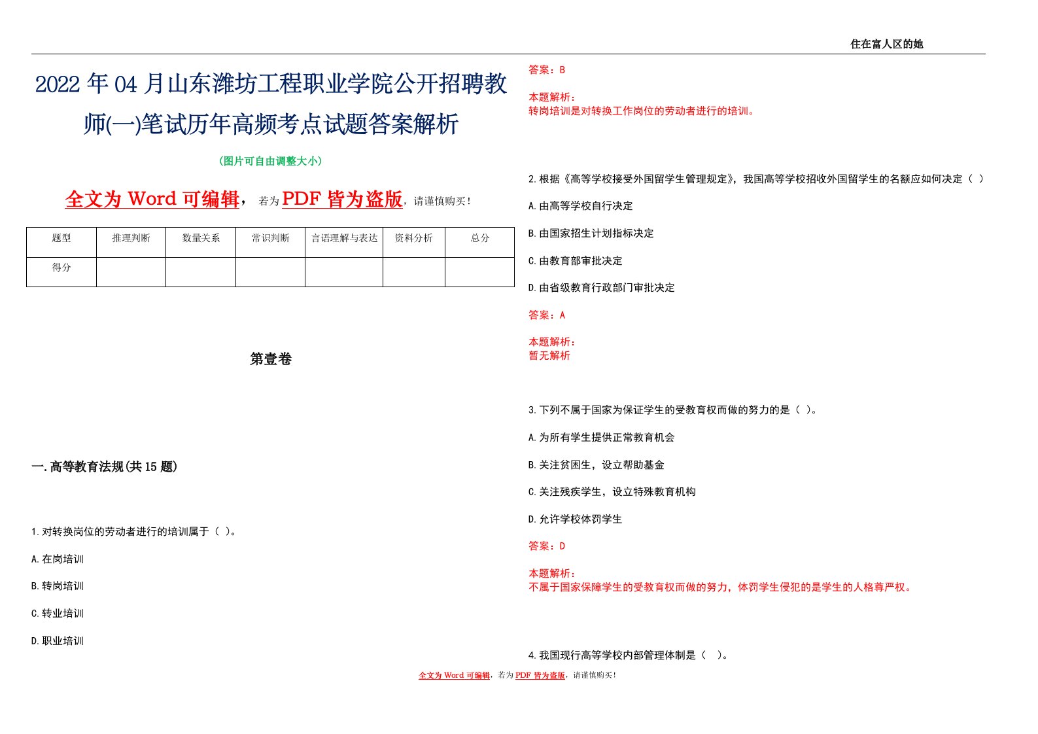Click the red text 全文为Word可编辑
This screenshot has height=734, width=1038.
pos(152,199)
